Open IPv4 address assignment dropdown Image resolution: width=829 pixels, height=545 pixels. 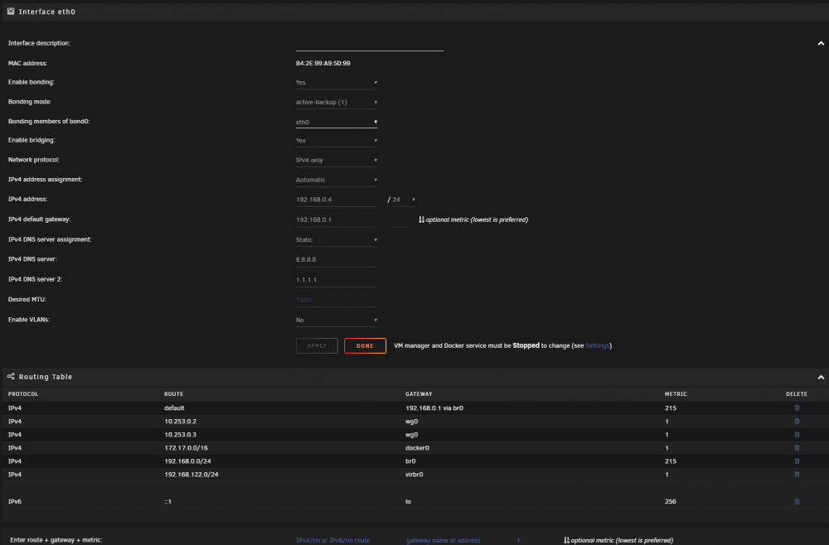click(337, 180)
